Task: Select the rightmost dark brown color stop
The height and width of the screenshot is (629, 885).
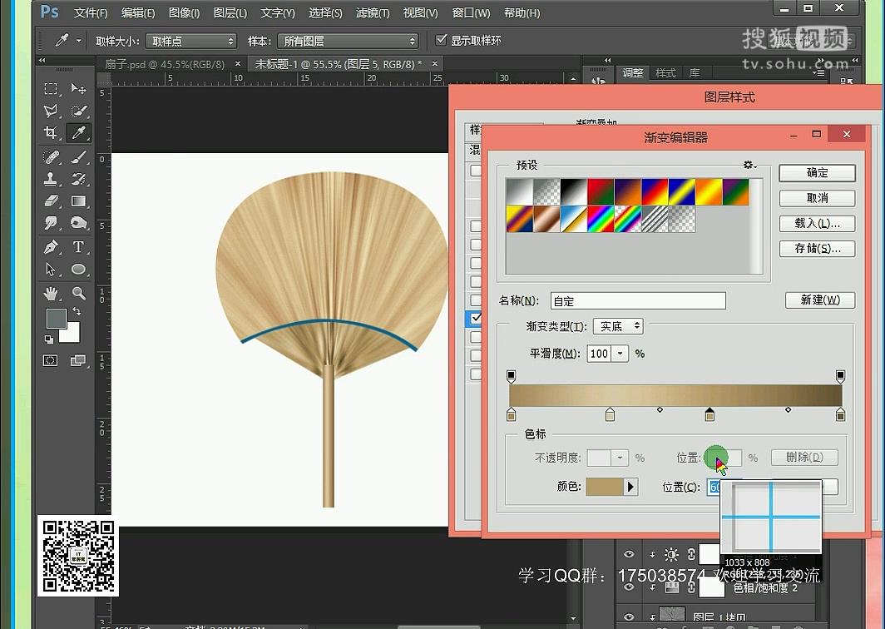Action: point(840,415)
